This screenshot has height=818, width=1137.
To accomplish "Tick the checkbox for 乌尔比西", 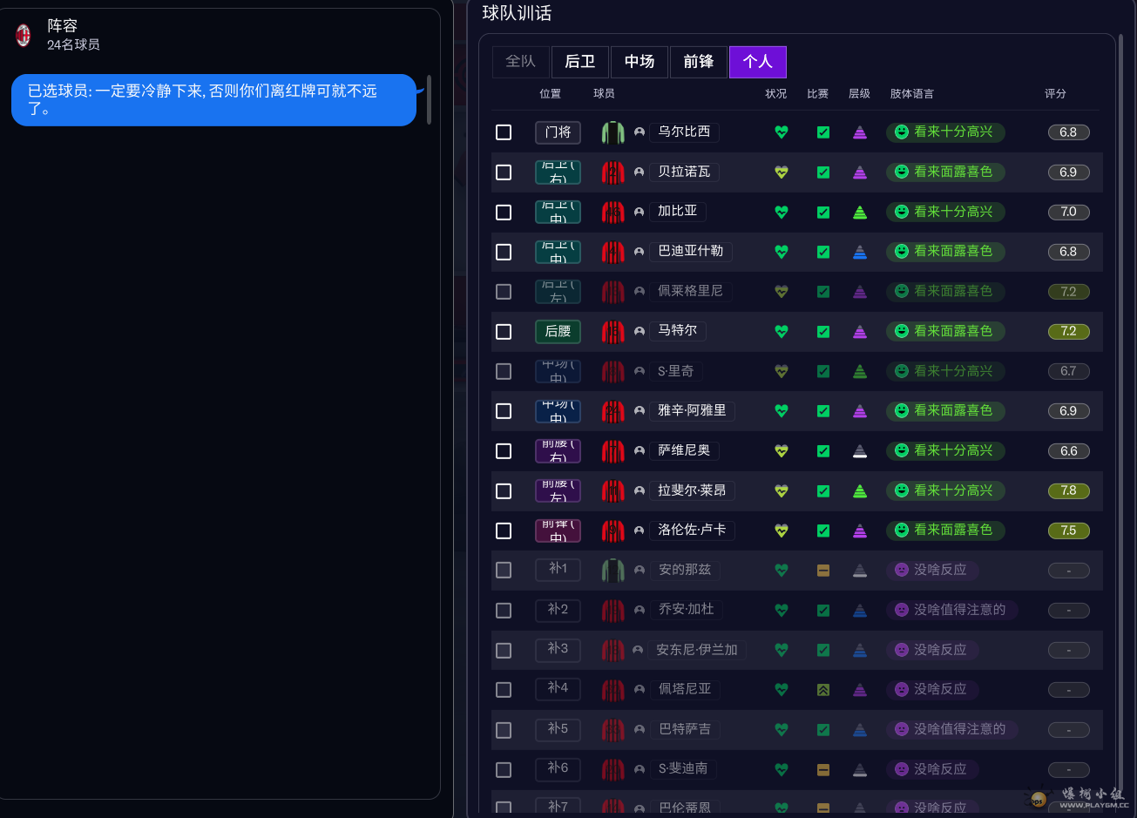I will pyautogui.click(x=504, y=132).
